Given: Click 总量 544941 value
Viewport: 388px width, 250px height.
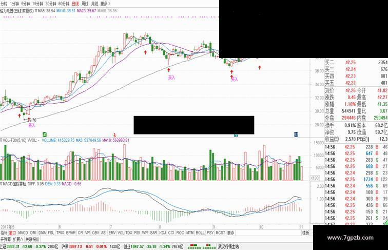Looking at the screenshot, I should pyautogui.click(x=348, y=111).
